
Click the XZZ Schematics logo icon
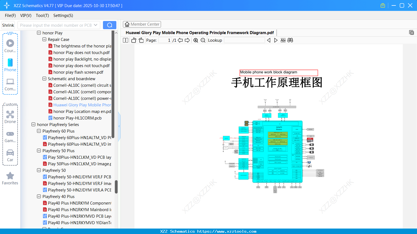(7, 5)
